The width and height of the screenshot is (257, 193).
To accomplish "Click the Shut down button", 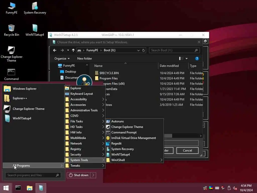I will [x=78, y=175].
